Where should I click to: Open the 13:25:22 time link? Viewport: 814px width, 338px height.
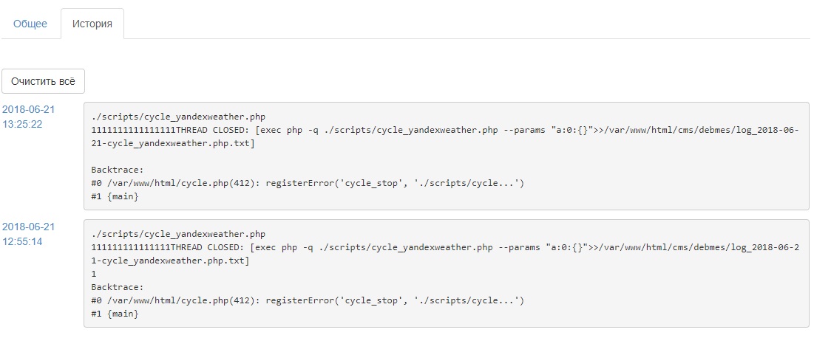click(x=21, y=123)
